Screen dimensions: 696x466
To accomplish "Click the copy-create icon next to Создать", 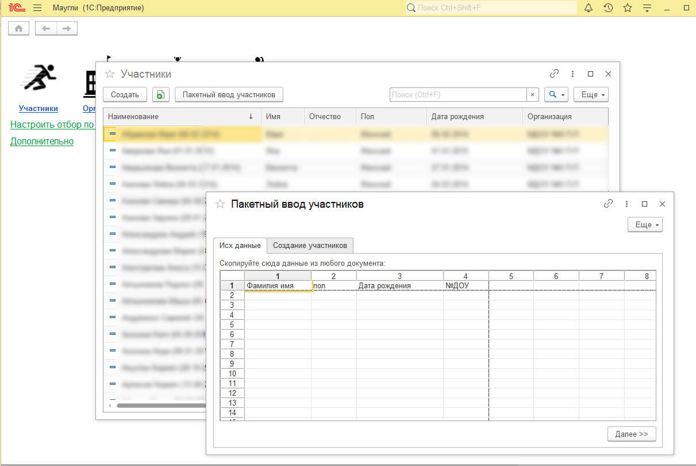I will coord(161,95).
